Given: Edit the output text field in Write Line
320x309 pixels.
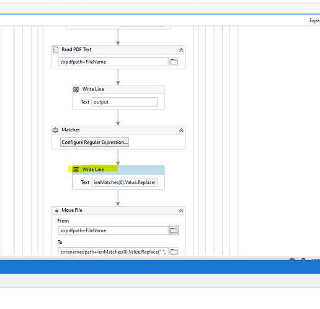Looking at the screenshot, I should 125,102.
